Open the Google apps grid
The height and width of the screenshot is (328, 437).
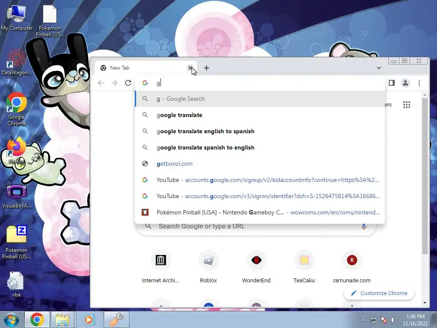tap(407, 105)
